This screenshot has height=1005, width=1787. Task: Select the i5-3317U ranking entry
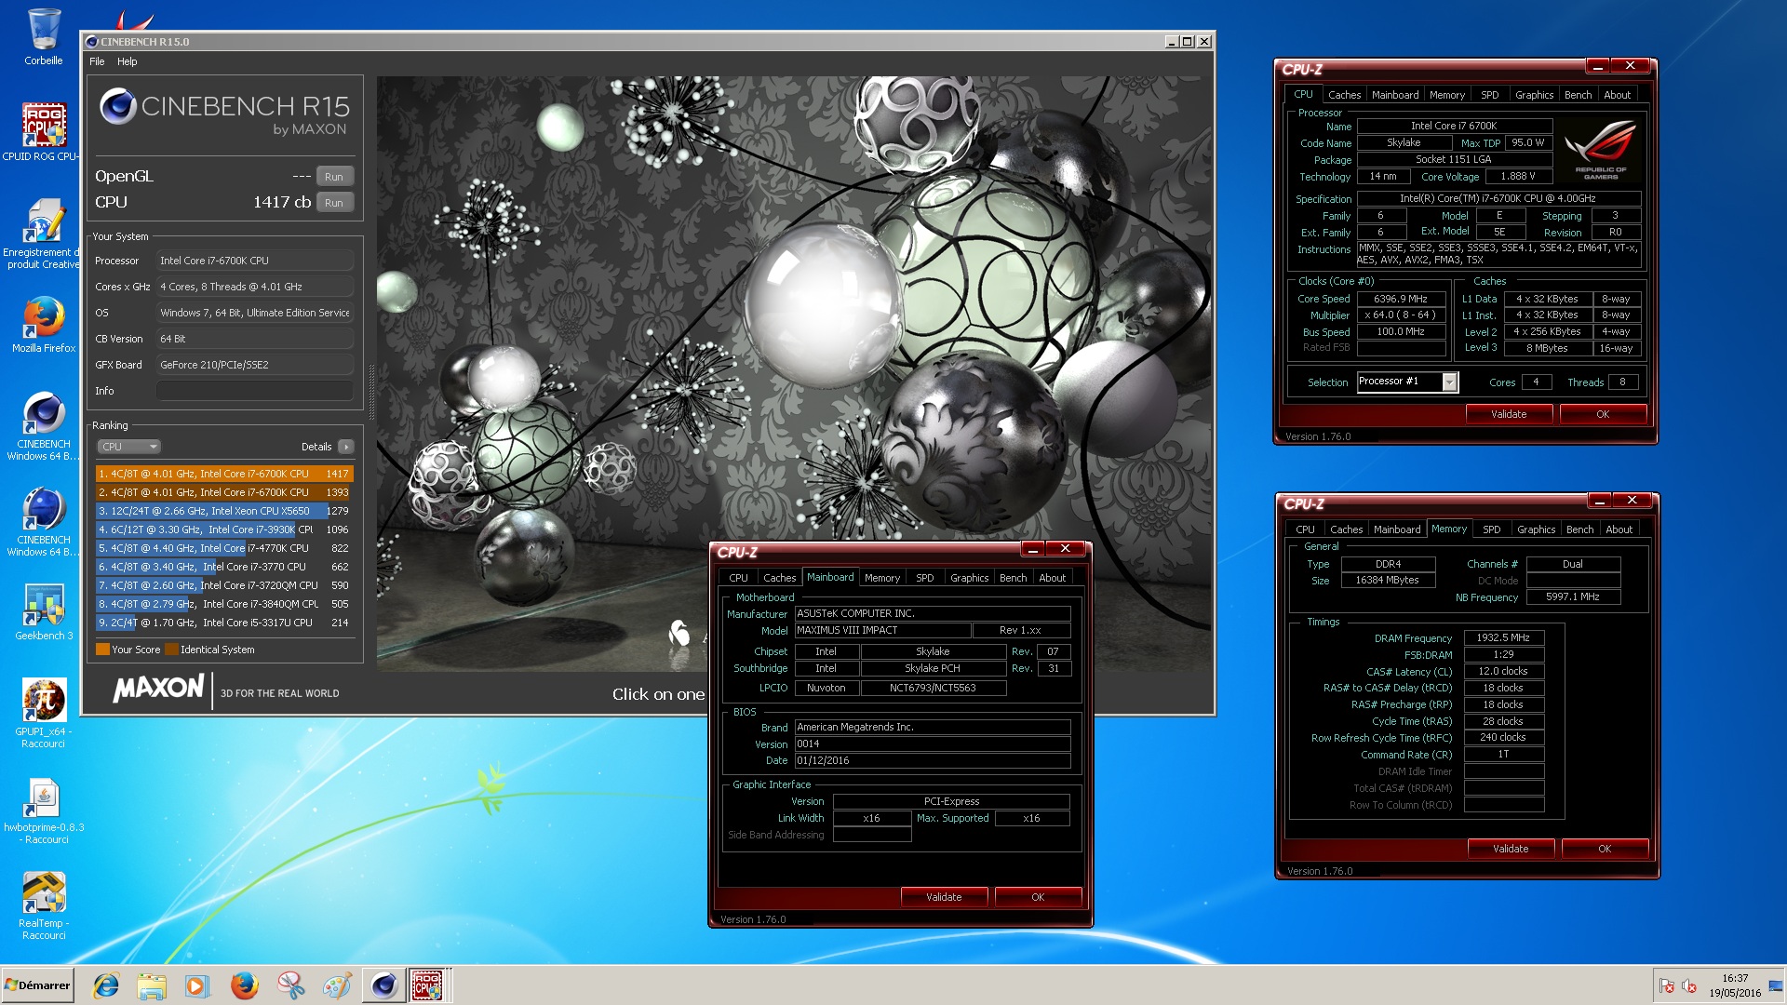tap(224, 623)
